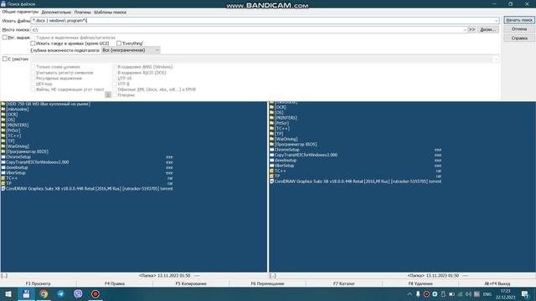The image size is (536, 301).
Task: Click 'Начать поиск' button
Action: coord(519,20)
